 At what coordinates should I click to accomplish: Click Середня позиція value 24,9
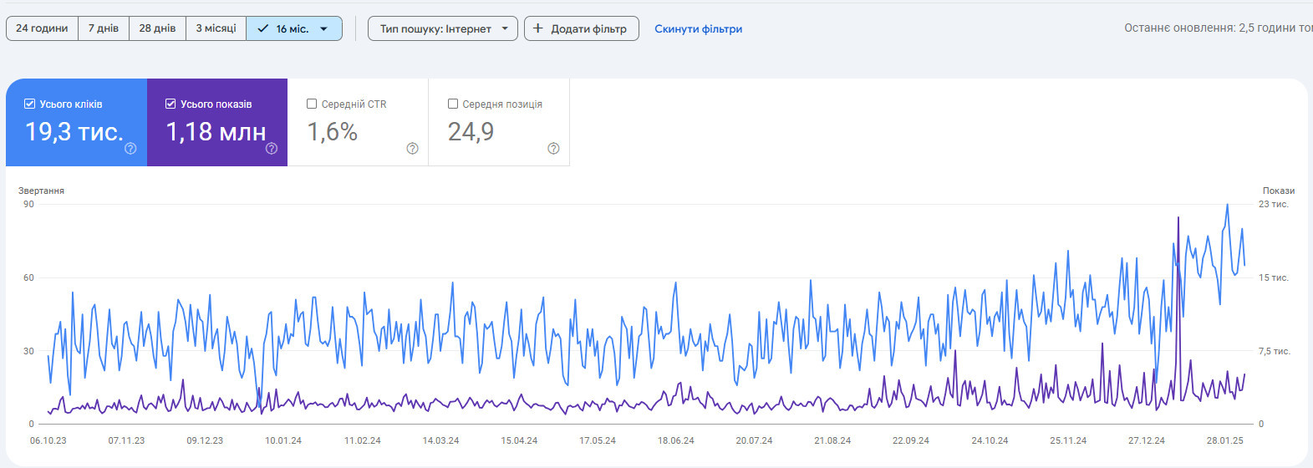[471, 132]
